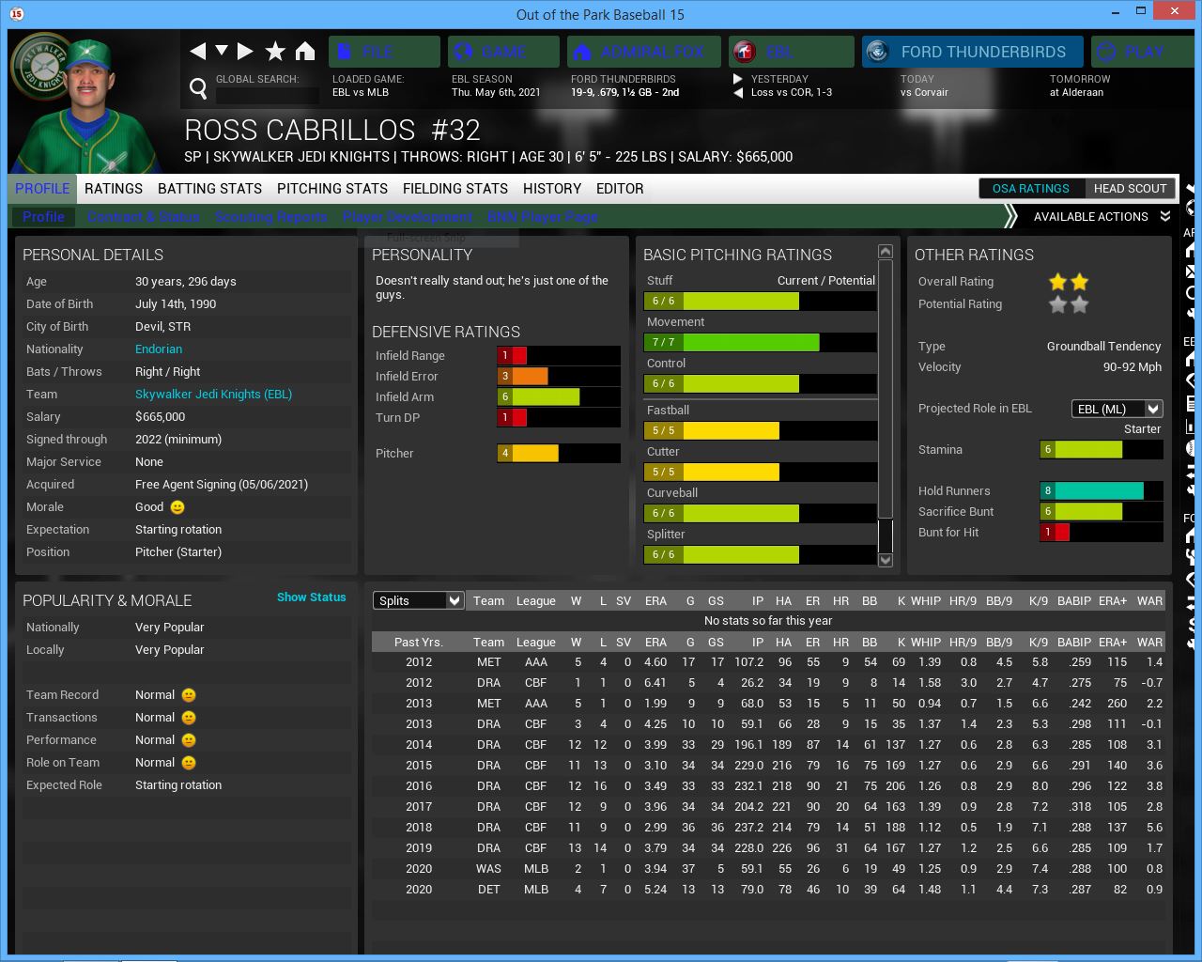Click the Ford Thunderbirds team logo icon

878,52
